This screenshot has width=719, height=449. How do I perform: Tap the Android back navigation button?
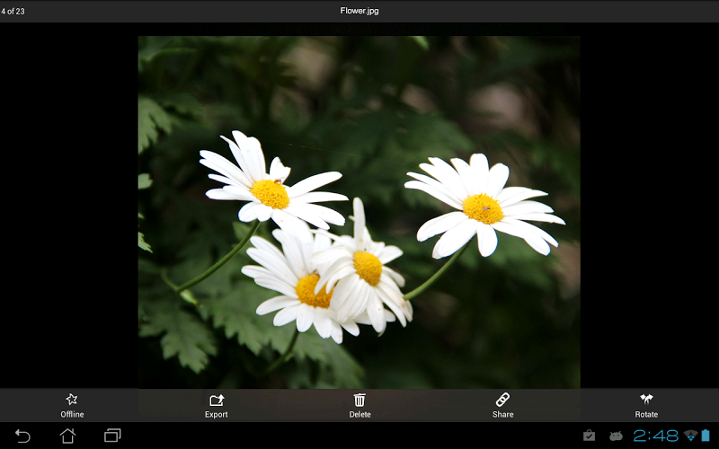tap(22, 436)
